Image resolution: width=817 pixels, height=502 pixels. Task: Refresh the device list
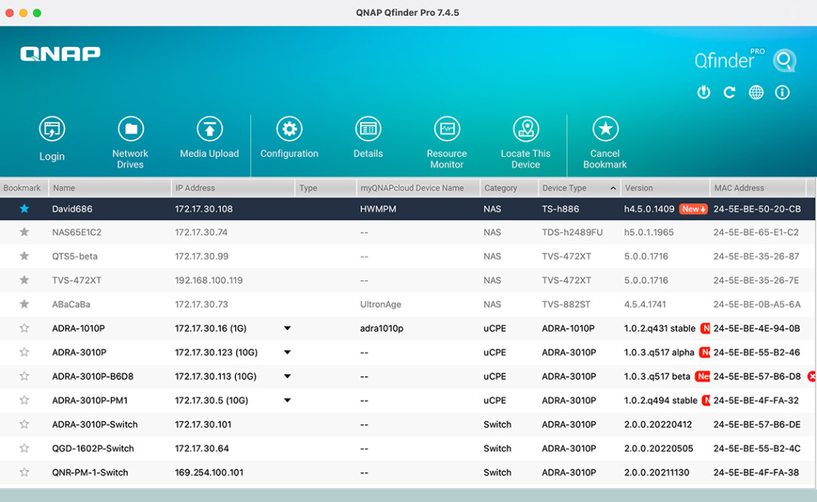point(729,92)
